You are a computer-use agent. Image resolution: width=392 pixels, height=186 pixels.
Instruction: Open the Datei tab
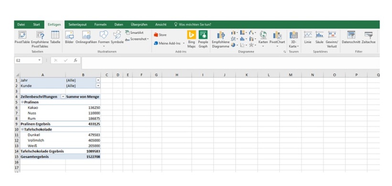coord(21,24)
